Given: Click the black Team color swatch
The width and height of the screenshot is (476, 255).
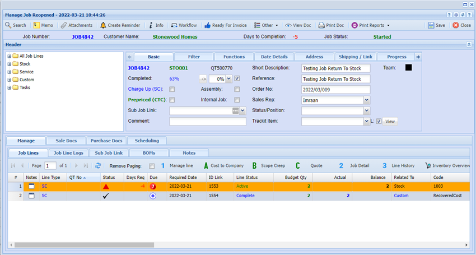Looking at the screenshot, I should pyautogui.click(x=408, y=68).
